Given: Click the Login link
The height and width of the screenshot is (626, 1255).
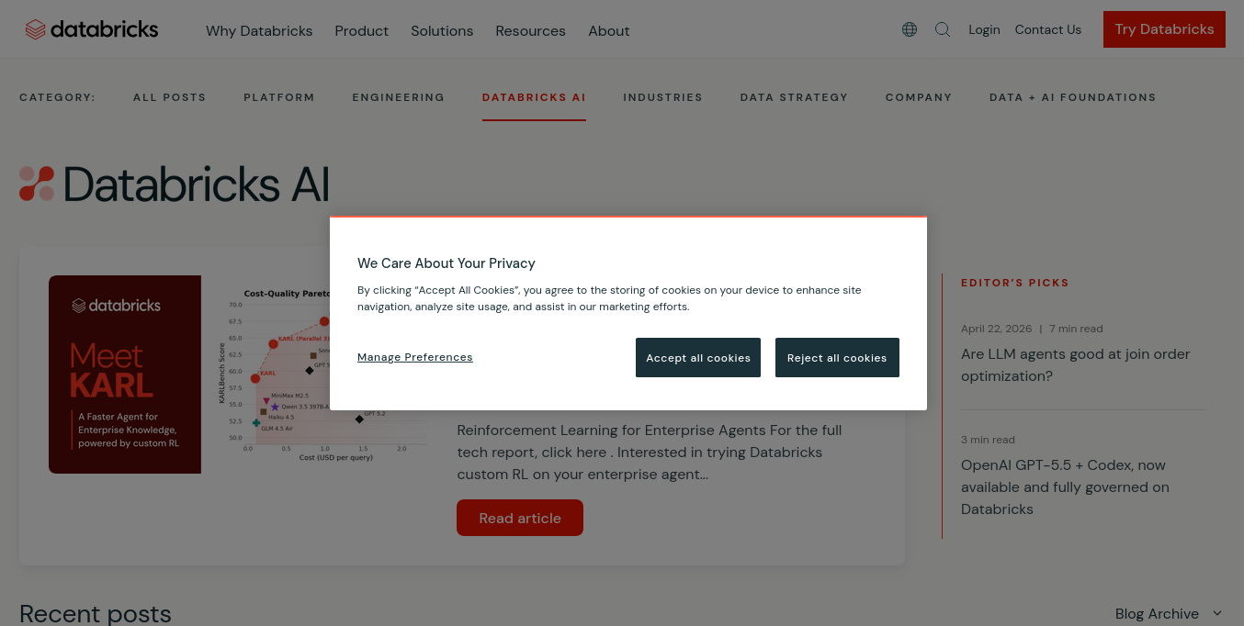Looking at the screenshot, I should coord(984,29).
